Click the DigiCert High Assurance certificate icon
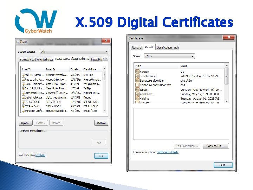Viewport: 253px width, 190px height. click(23, 97)
